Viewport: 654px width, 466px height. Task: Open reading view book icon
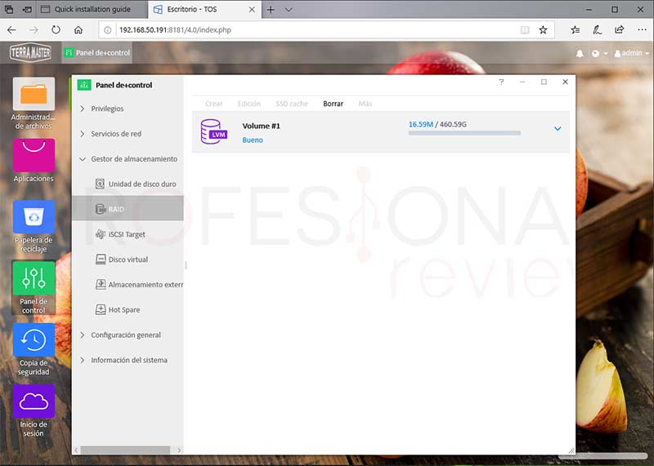pos(525,30)
